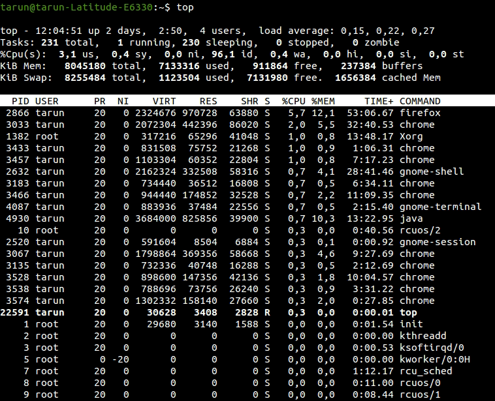Click PID 22591 in the list
The height and width of the screenshot is (401, 495).
click(x=15, y=312)
